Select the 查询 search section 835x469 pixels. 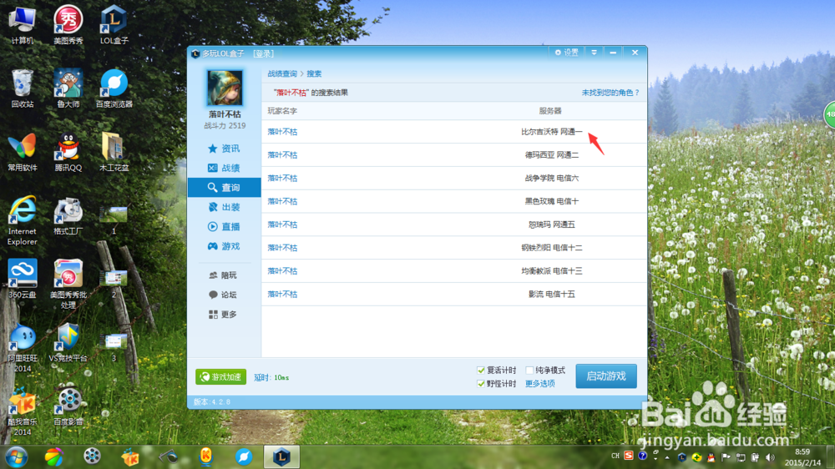[x=224, y=188]
